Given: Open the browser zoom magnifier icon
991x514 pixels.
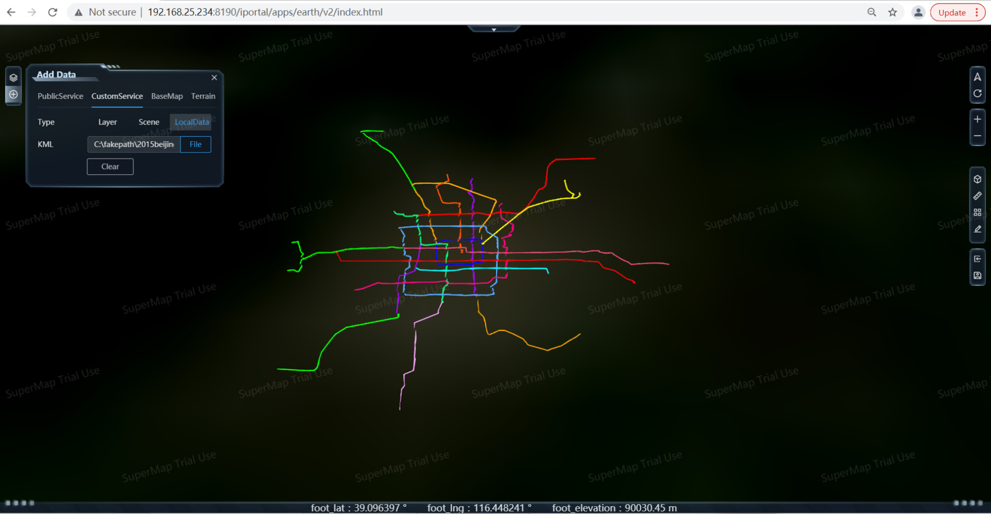Looking at the screenshot, I should tap(872, 12).
